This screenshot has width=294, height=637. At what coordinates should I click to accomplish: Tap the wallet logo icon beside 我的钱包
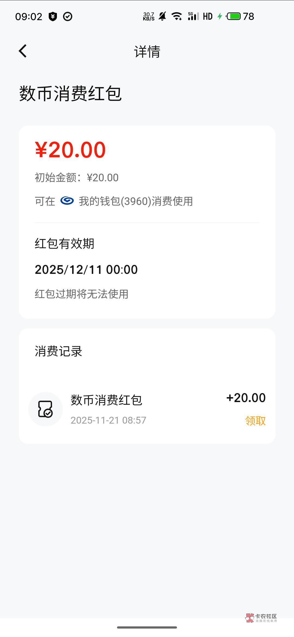coord(67,201)
